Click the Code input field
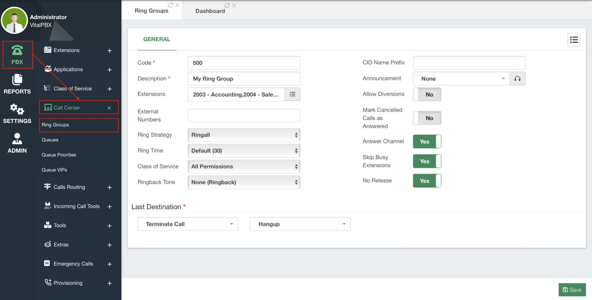The width and height of the screenshot is (592, 300). (244, 63)
